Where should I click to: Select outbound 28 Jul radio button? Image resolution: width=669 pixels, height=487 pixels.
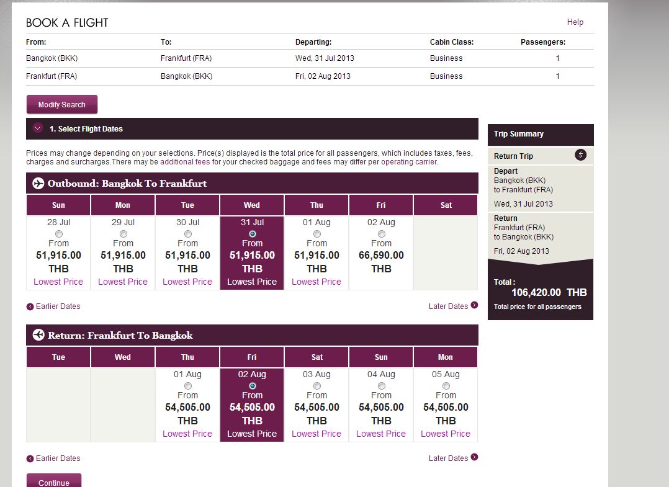pos(58,234)
